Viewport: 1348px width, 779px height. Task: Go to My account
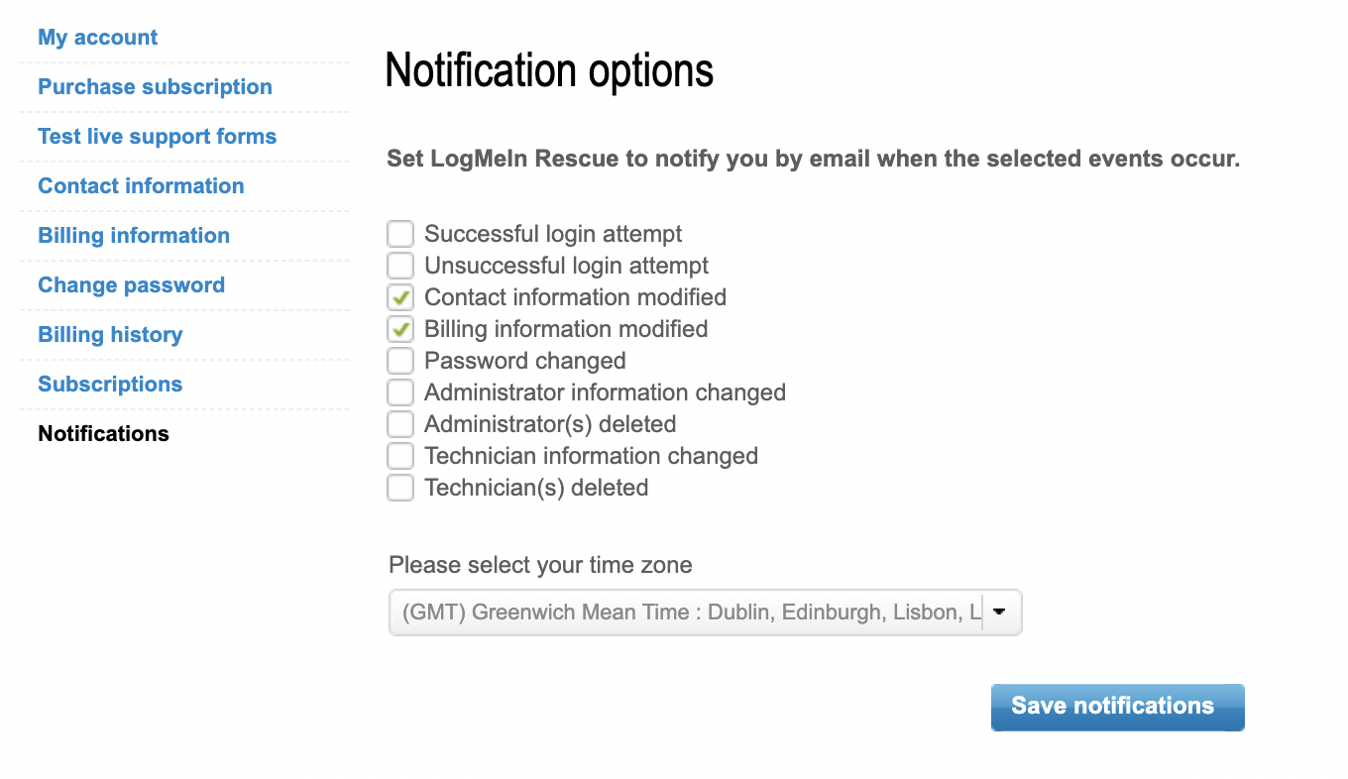97,37
